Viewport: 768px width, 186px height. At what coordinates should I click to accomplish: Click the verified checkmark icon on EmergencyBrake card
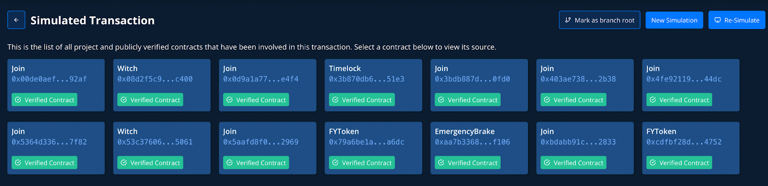pos(441,163)
